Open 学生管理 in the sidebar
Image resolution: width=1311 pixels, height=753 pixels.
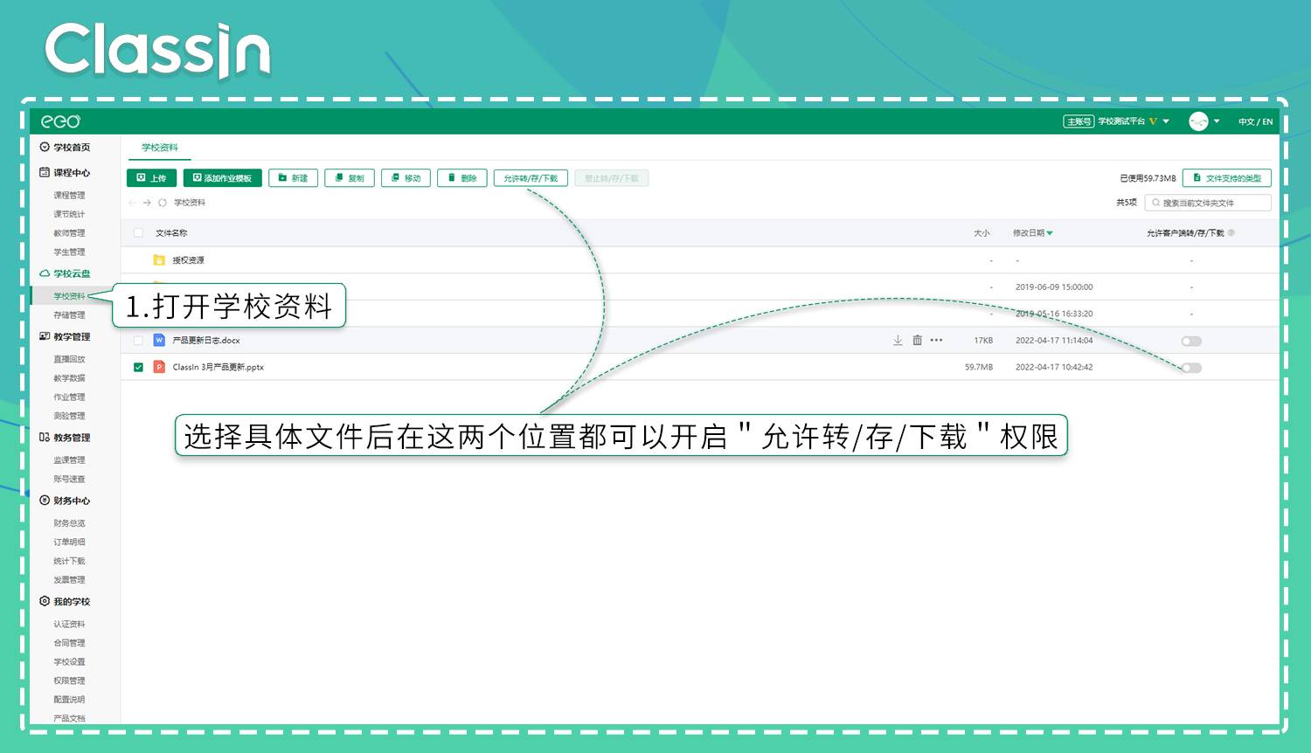(x=69, y=252)
